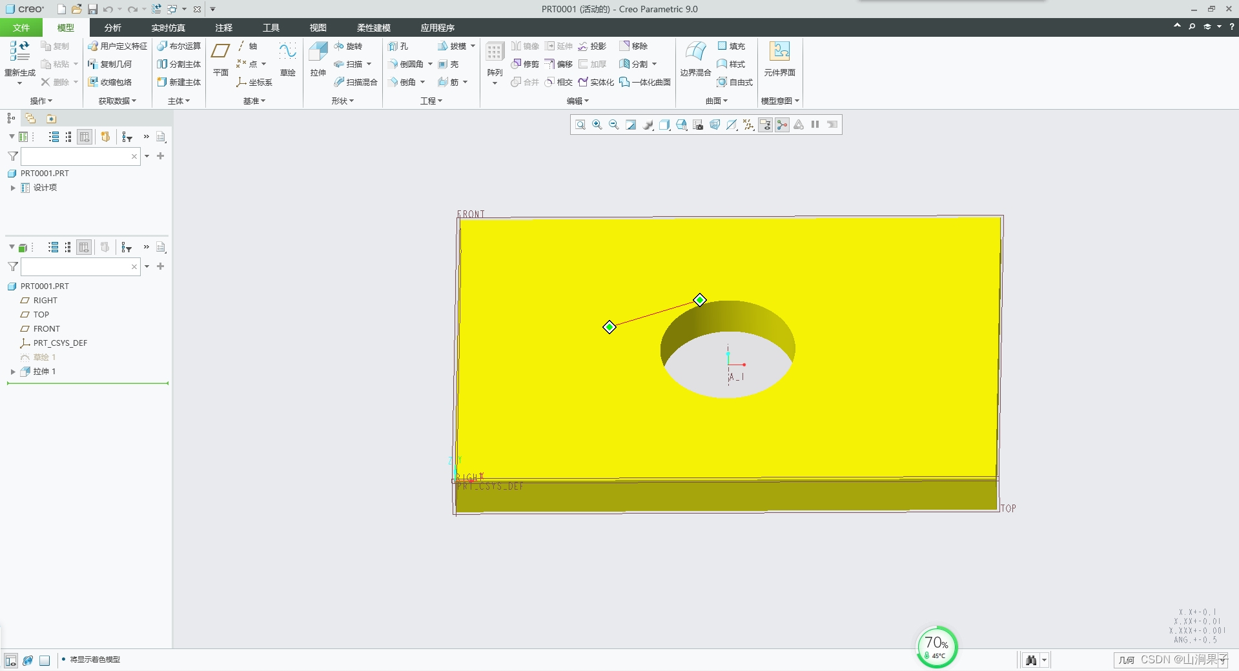This screenshot has width=1239, height=671.
Task: Expand the 拉伸 1 tree node
Action: [12, 372]
